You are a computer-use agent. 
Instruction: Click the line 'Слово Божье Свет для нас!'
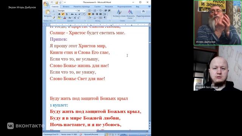point(77,79)
